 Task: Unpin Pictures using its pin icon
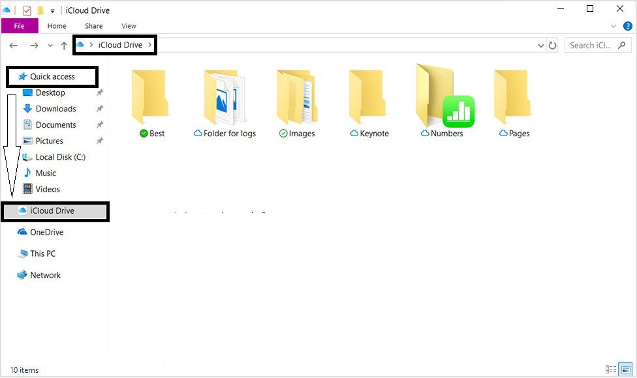[x=99, y=141]
